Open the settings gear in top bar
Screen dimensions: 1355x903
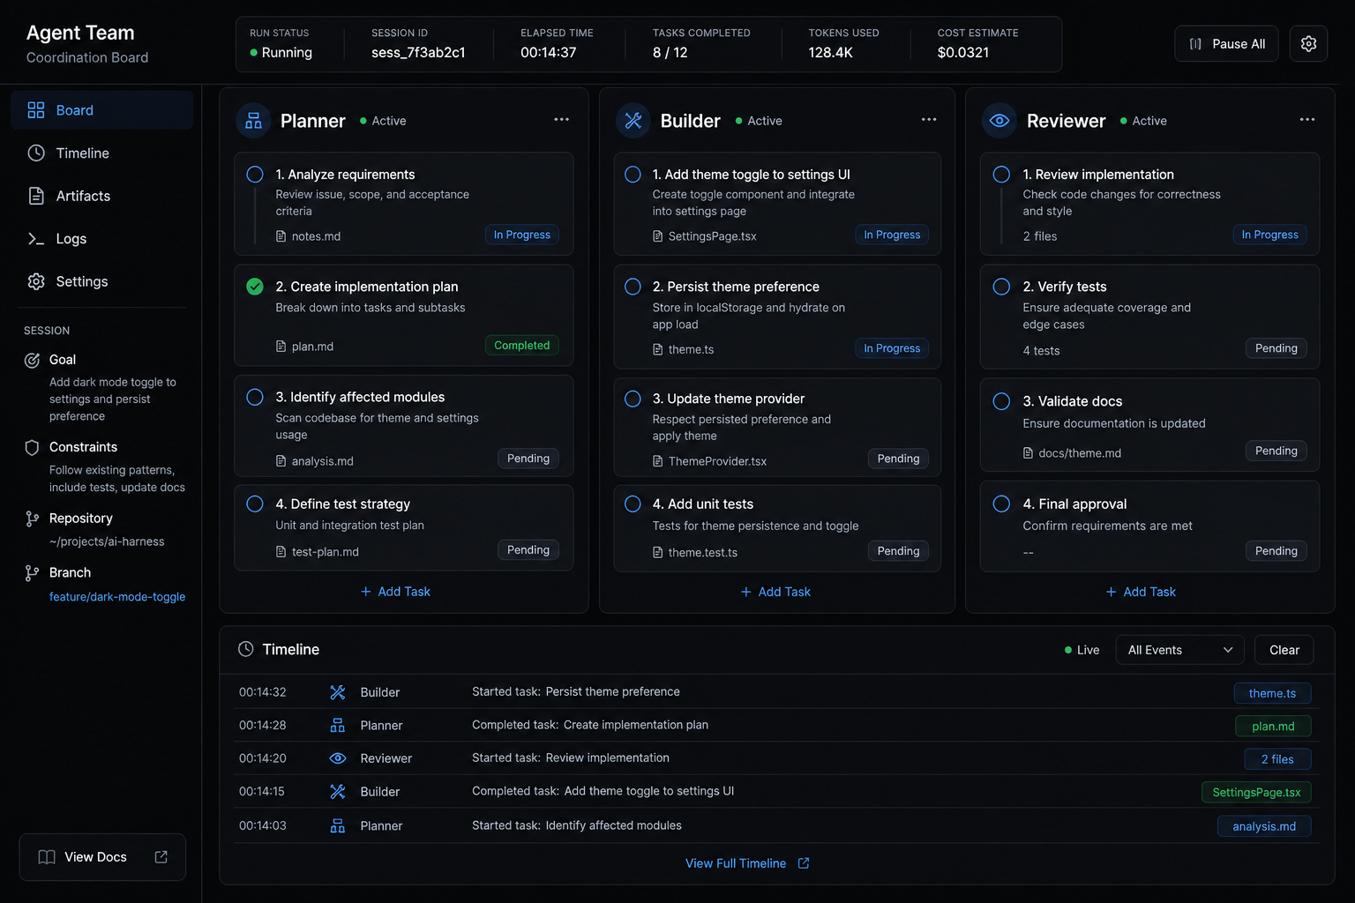pos(1308,43)
